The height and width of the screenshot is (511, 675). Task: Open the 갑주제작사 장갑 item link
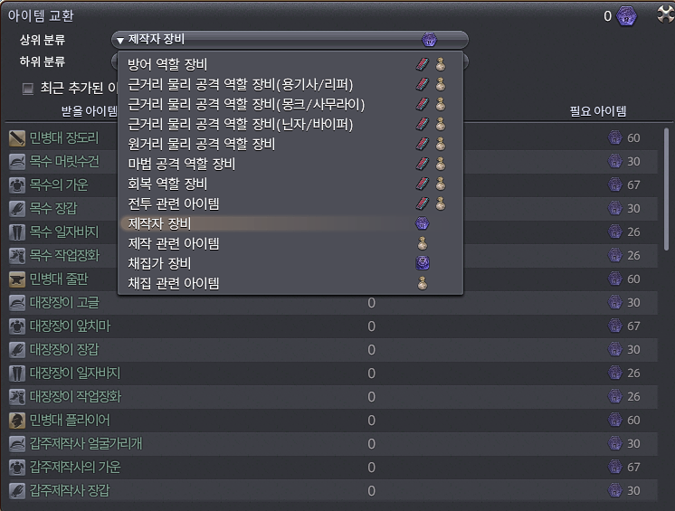[70, 491]
